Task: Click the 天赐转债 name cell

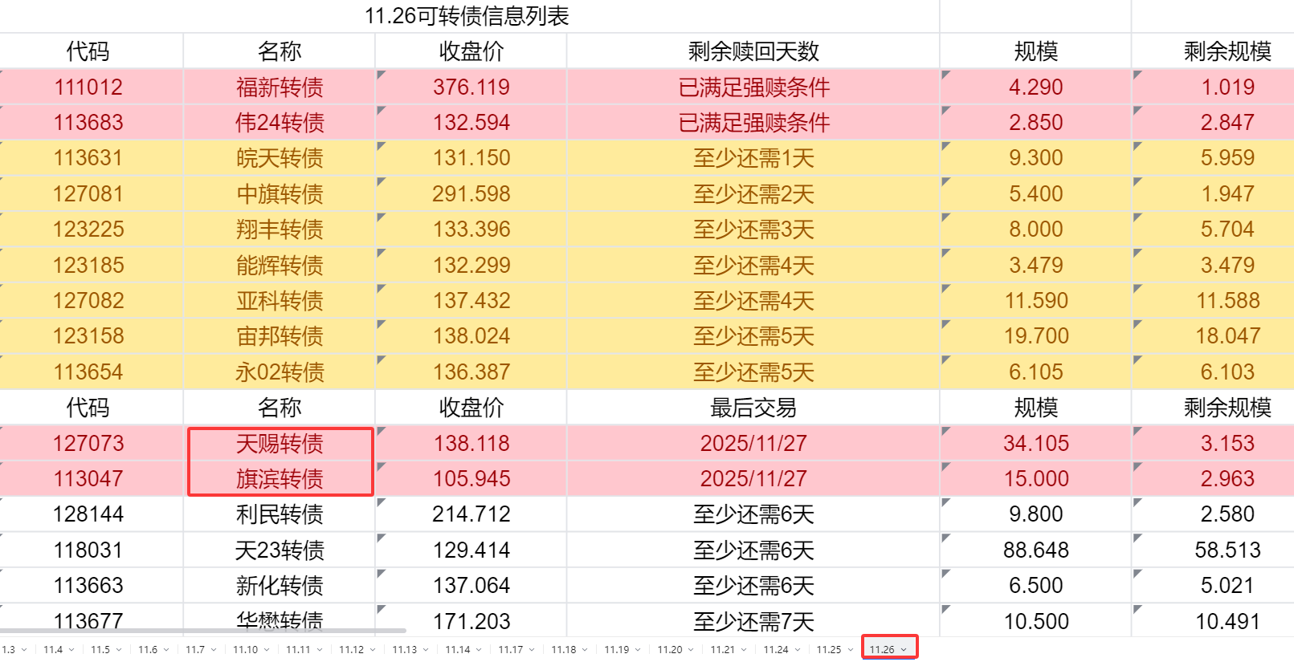Action: click(x=280, y=443)
